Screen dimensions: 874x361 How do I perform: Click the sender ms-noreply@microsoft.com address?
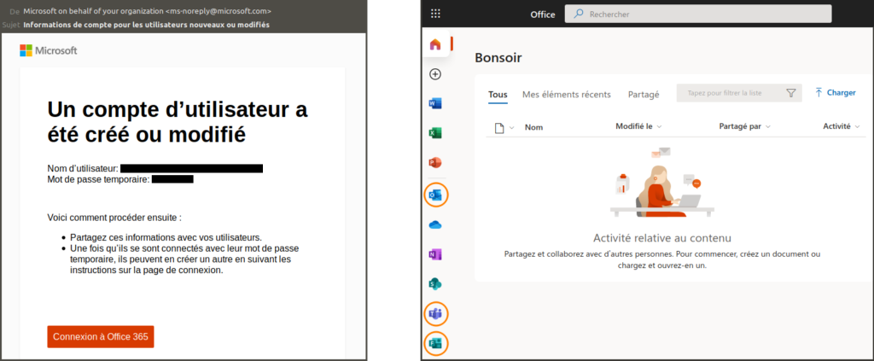219,10
